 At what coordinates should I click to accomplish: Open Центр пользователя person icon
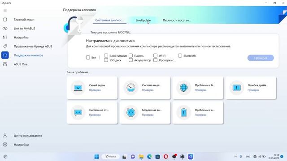[5, 136]
